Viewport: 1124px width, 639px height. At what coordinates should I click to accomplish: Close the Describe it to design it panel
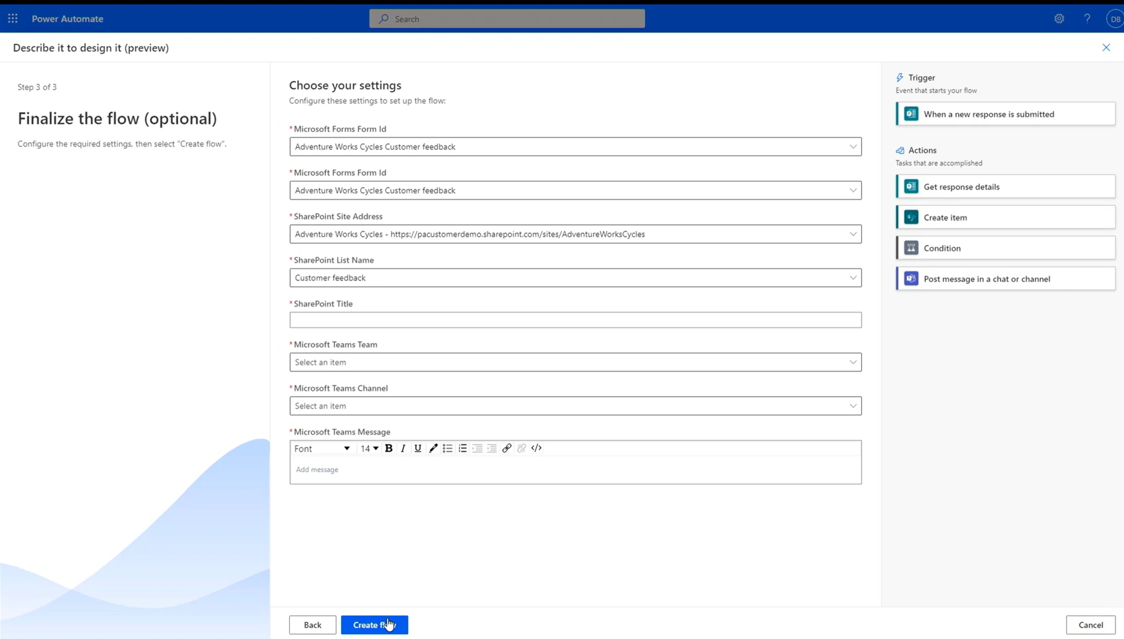(x=1106, y=48)
